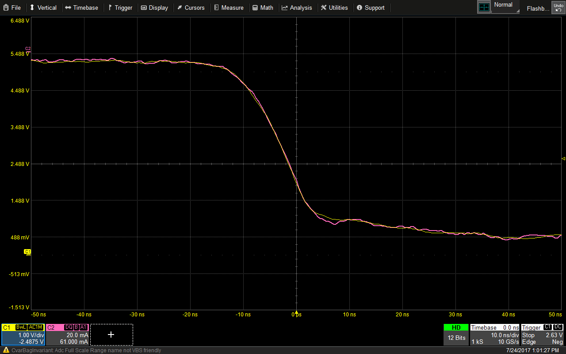Click the plus icon to add a channel
The width and height of the screenshot is (566, 354).
coord(111,335)
